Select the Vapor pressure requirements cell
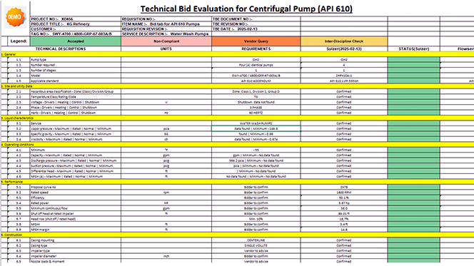 point(256,128)
